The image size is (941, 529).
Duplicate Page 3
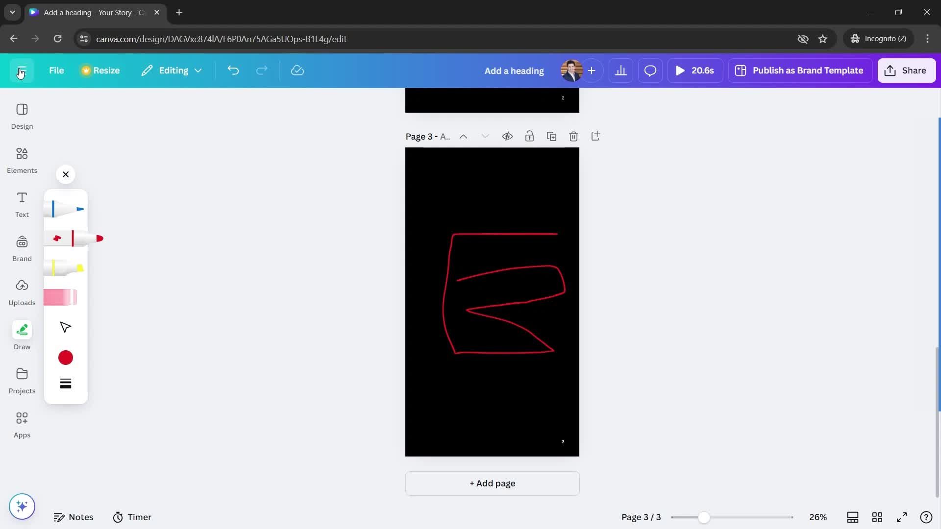click(x=551, y=136)
